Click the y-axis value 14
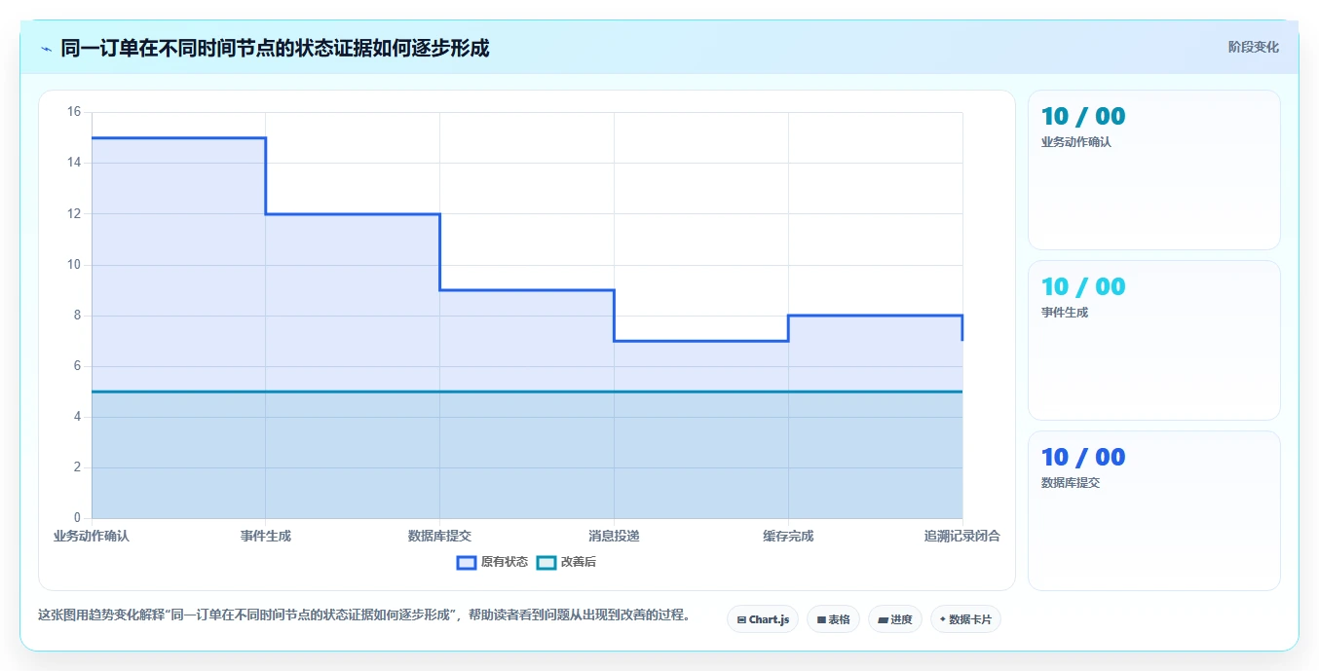 [74, 163]
